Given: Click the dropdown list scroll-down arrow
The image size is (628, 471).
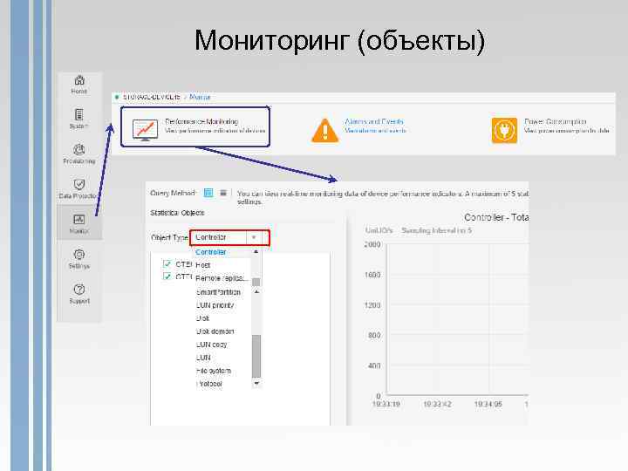Looking at the screenshot, I should [256, 384].
